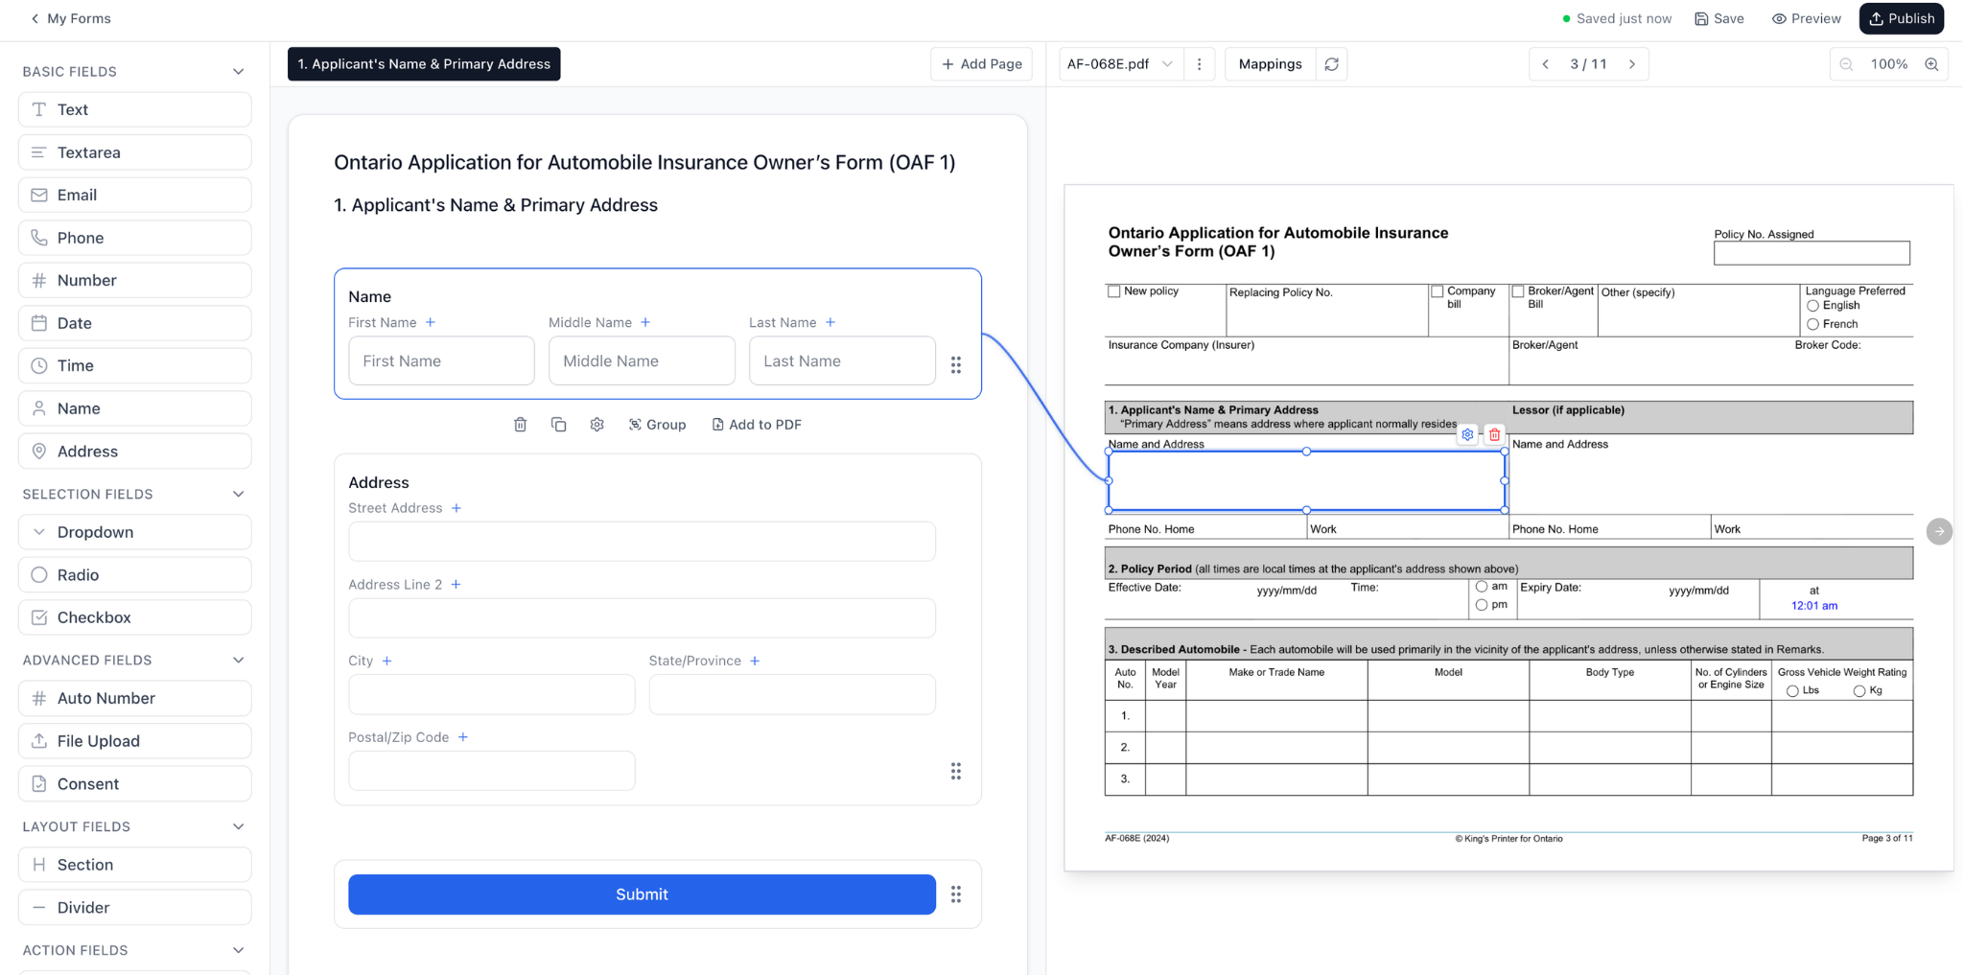1964x975 pixels.
Task: Select the French language radio option
Action: (x=1812, y=324)
